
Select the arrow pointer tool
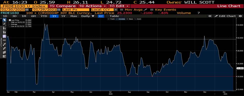point(4,20)
